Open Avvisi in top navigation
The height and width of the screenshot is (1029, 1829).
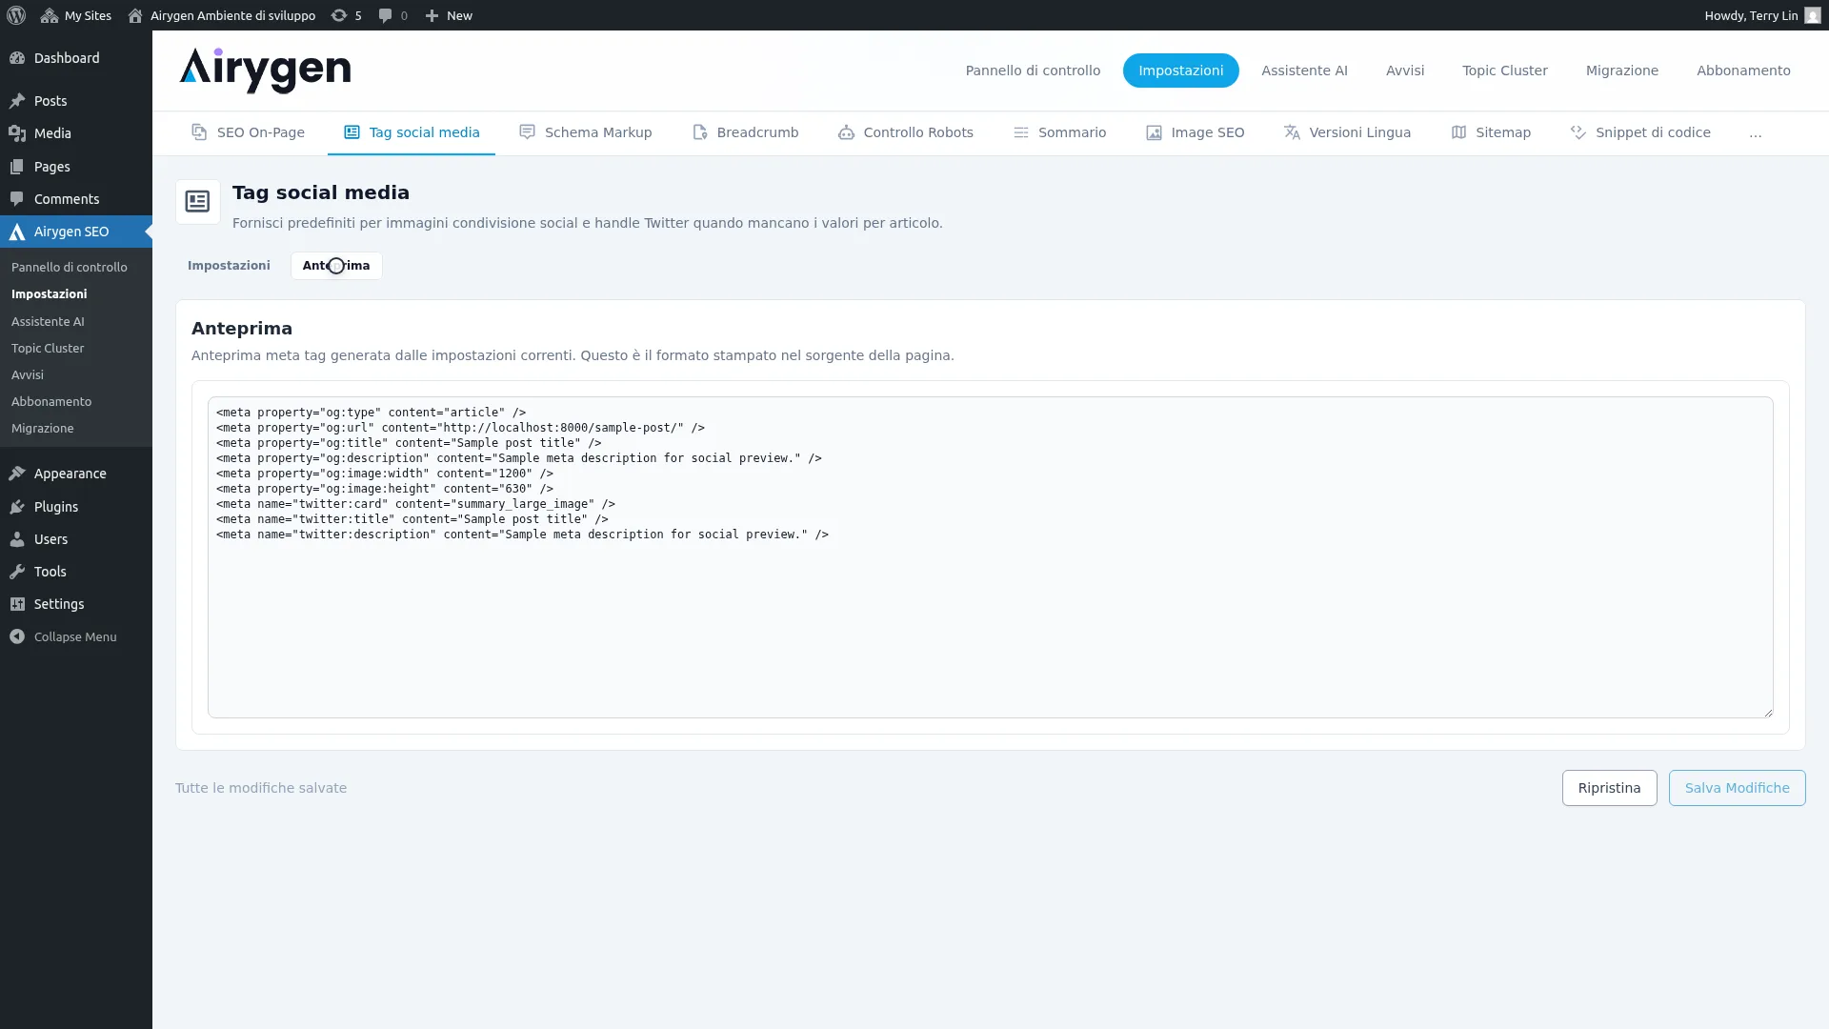pyautogui.click(x=1405, y=71)
